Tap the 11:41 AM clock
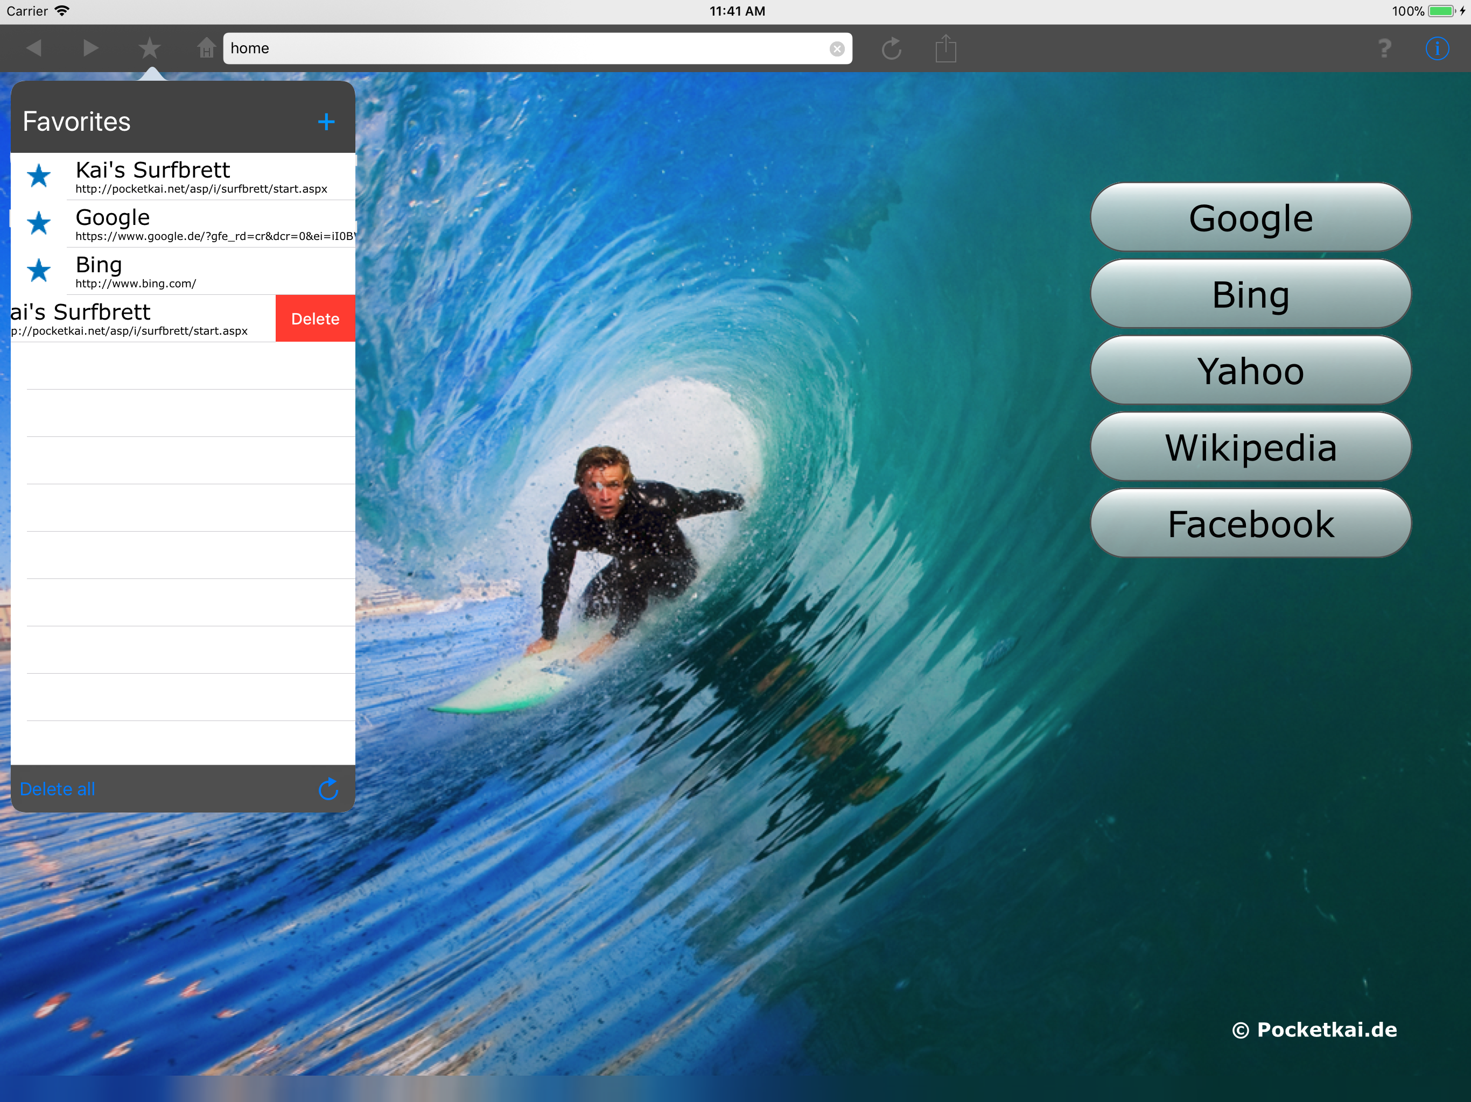Image resolution: width=1471 pixels, height=1102 pixels. pos(737,11)
